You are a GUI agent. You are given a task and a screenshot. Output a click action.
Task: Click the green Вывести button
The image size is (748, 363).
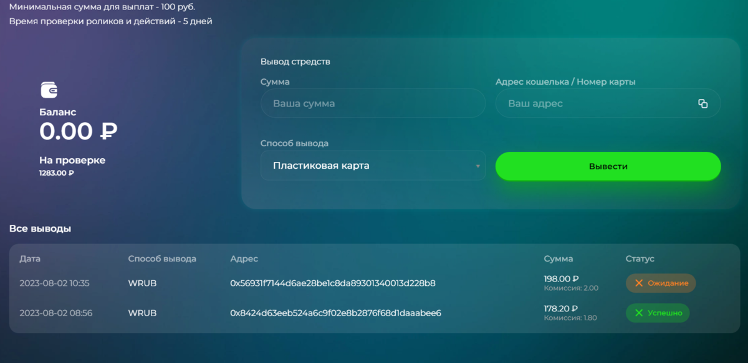click(x=608, y=166)
